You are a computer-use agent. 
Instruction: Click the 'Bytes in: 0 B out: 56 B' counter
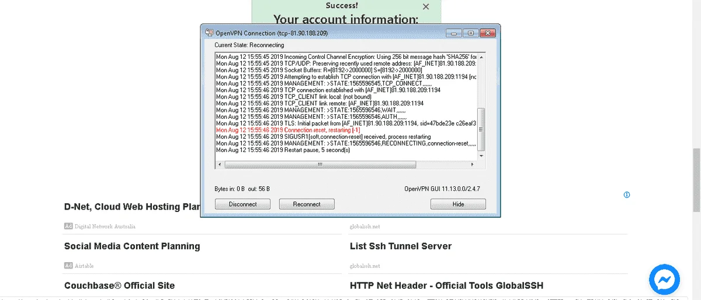[242, 189]
